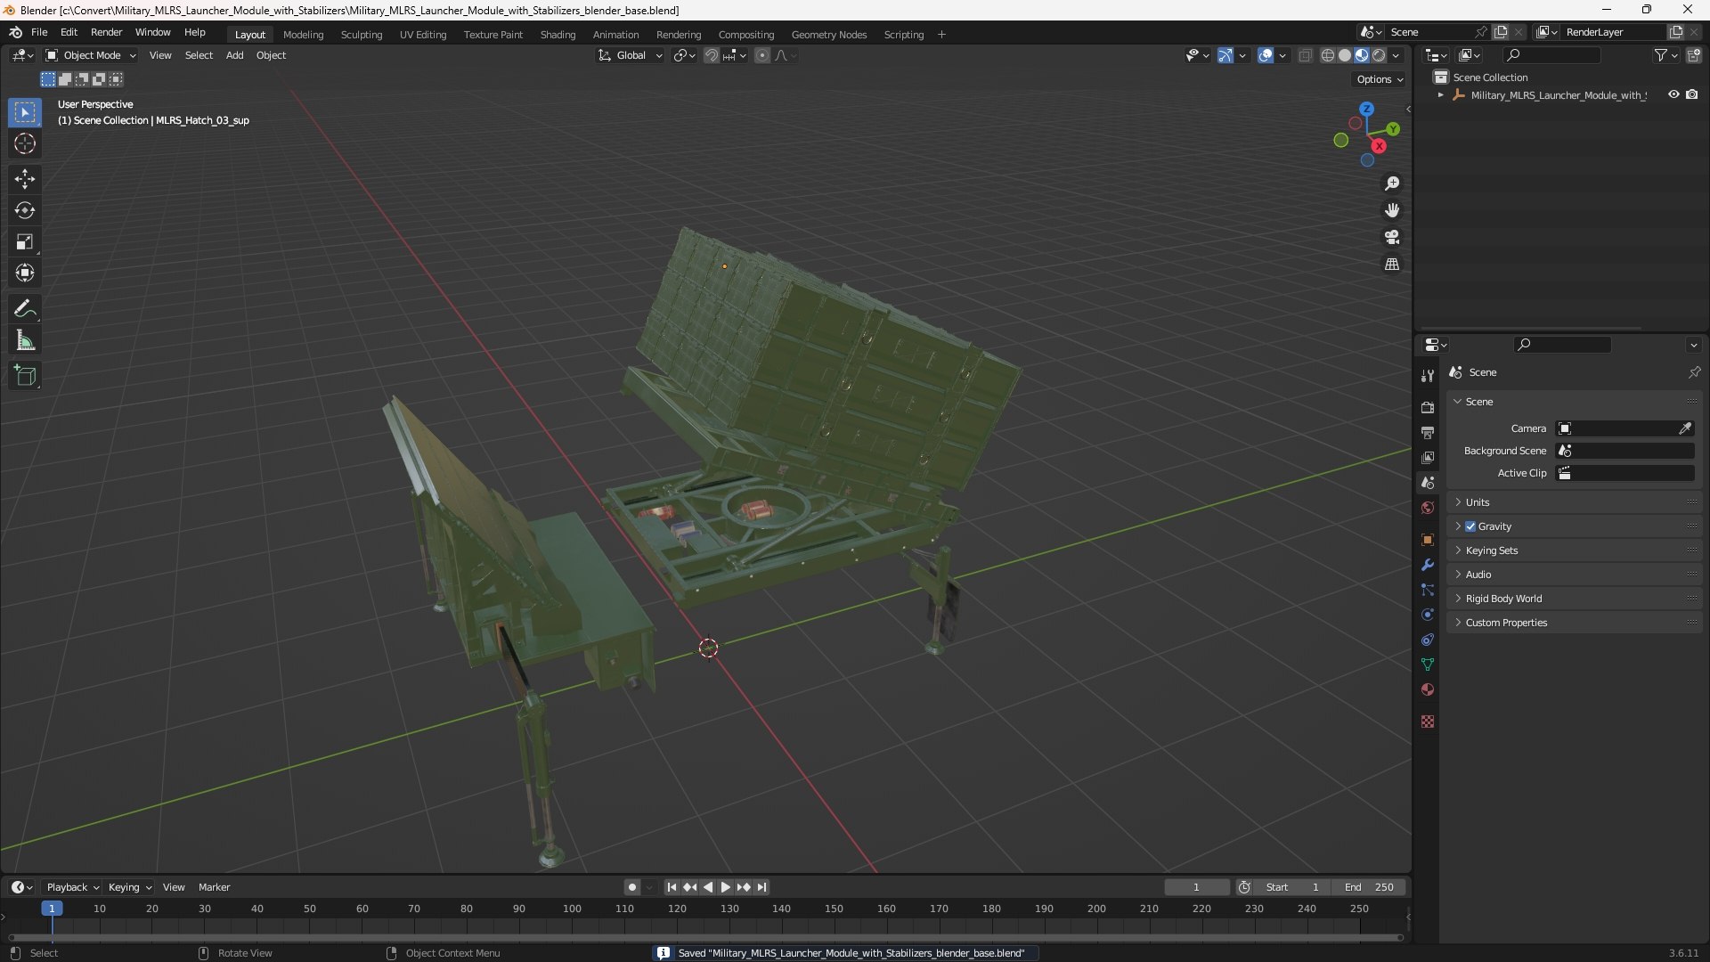Select the Measure tool
This screenshot has height=962, width=1710.
(25, 340)
